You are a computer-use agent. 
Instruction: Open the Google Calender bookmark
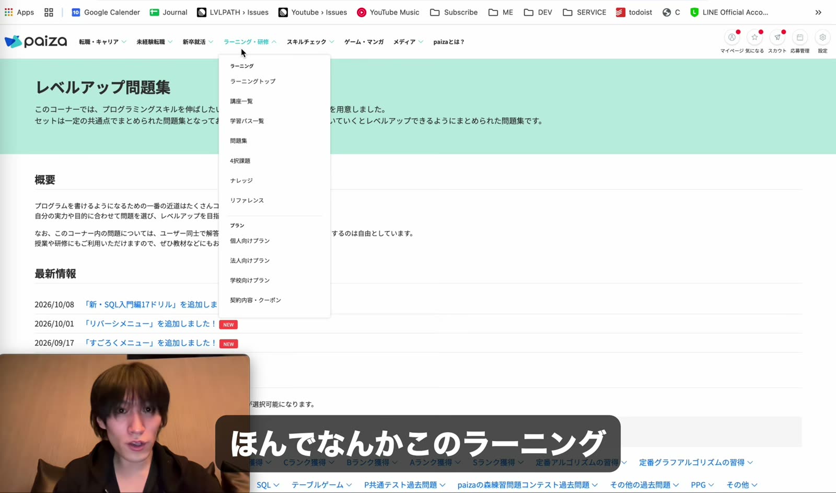click(x=106, y=12)
